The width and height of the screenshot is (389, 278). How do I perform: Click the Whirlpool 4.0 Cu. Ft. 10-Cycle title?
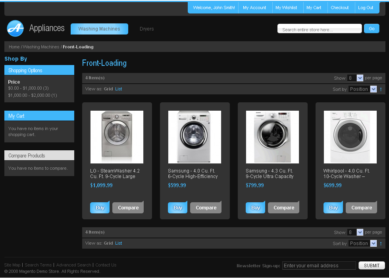[x=347, y=174]
